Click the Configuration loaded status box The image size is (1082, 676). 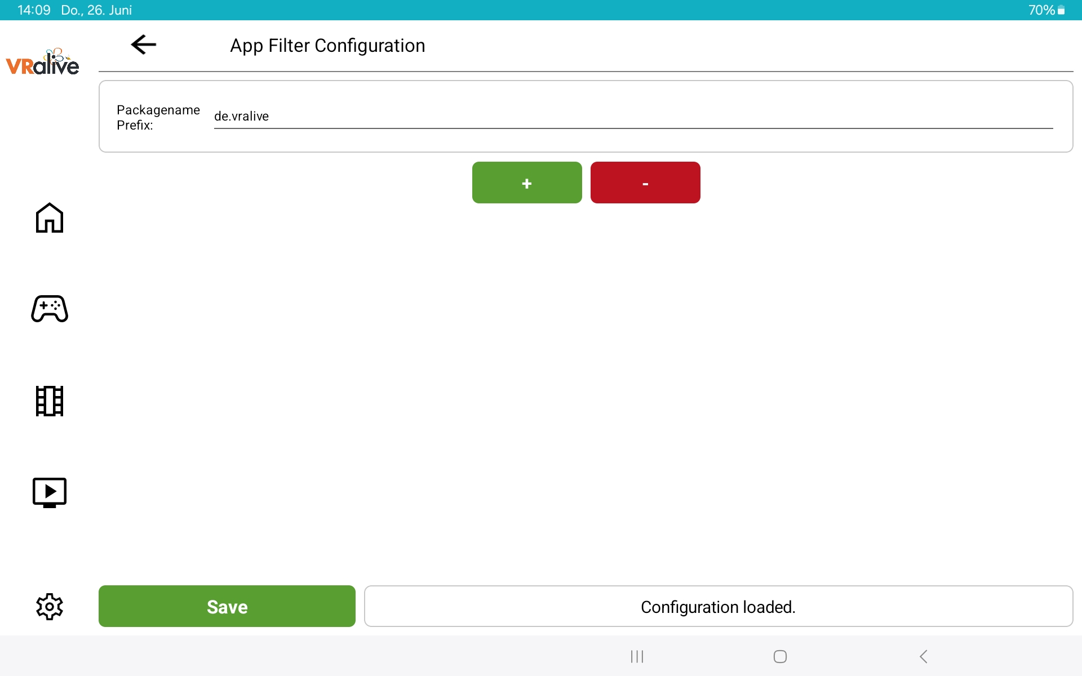(x=718, y=606)
